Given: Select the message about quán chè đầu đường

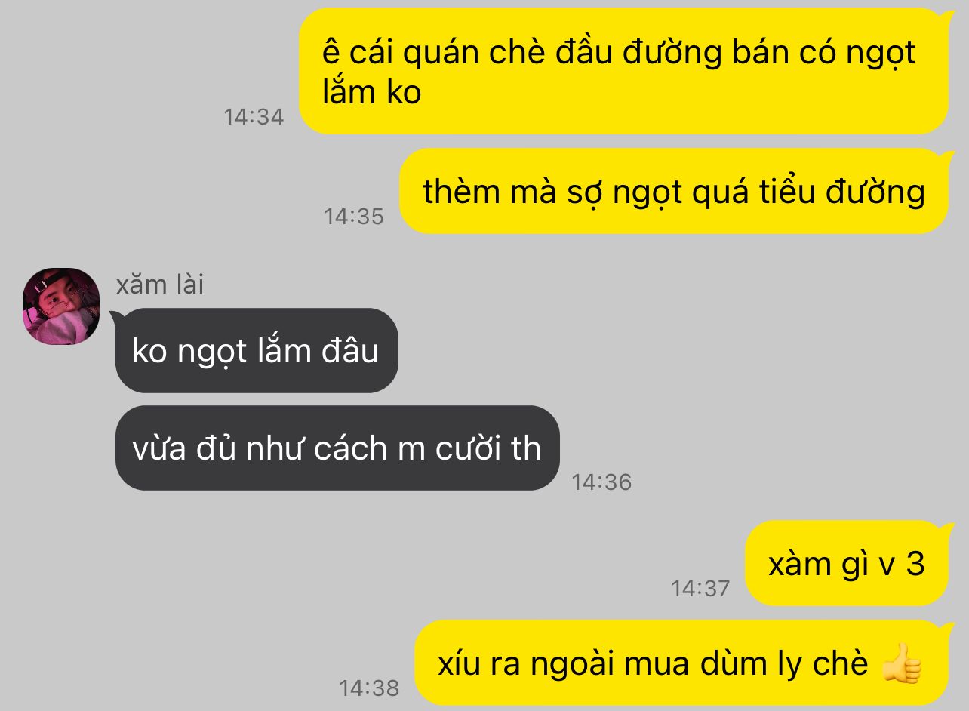Looking at the screenshot, I should pyautogui.click(x=624, y=71).
